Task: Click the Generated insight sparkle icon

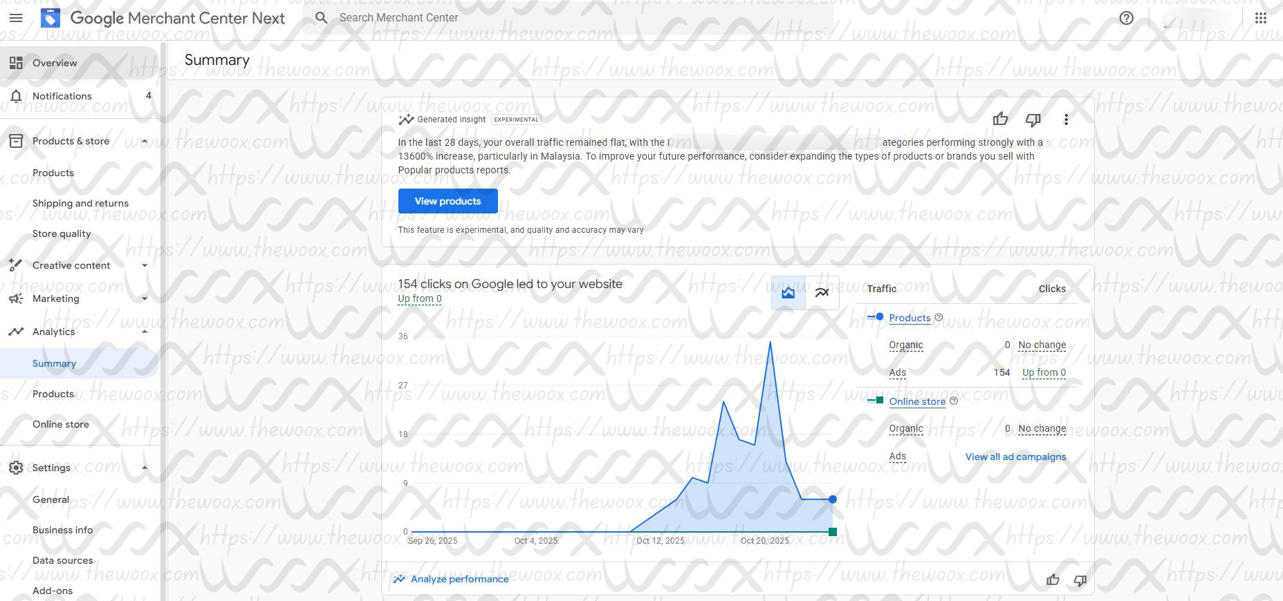Action: [406, 120]
